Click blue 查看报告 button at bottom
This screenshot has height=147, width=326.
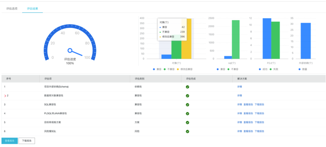9,141
